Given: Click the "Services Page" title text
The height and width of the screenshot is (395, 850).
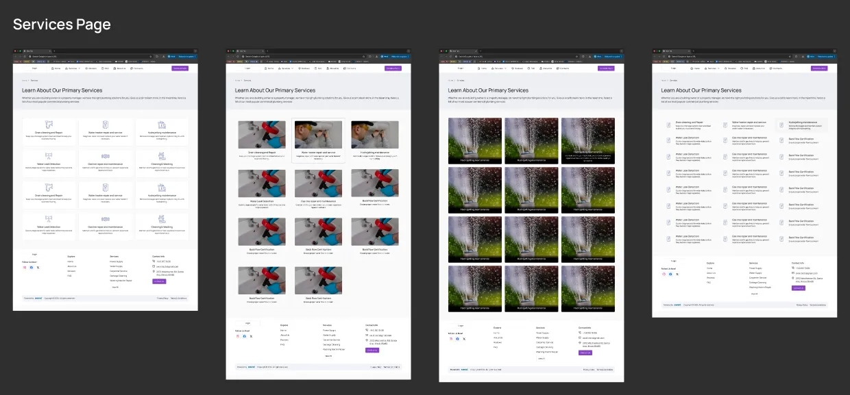Looking at the screenshot, I should (62, 25).
